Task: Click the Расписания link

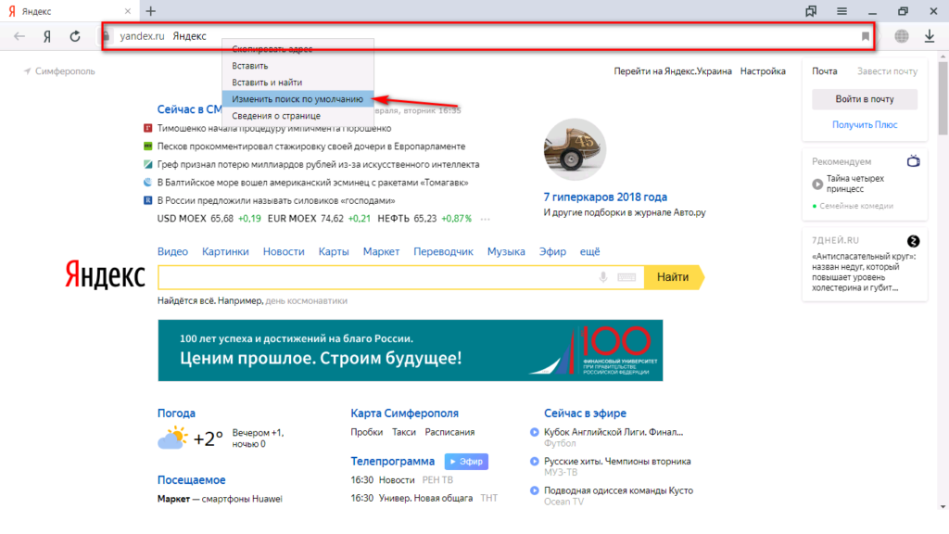Action: click(x=449, y=432)
